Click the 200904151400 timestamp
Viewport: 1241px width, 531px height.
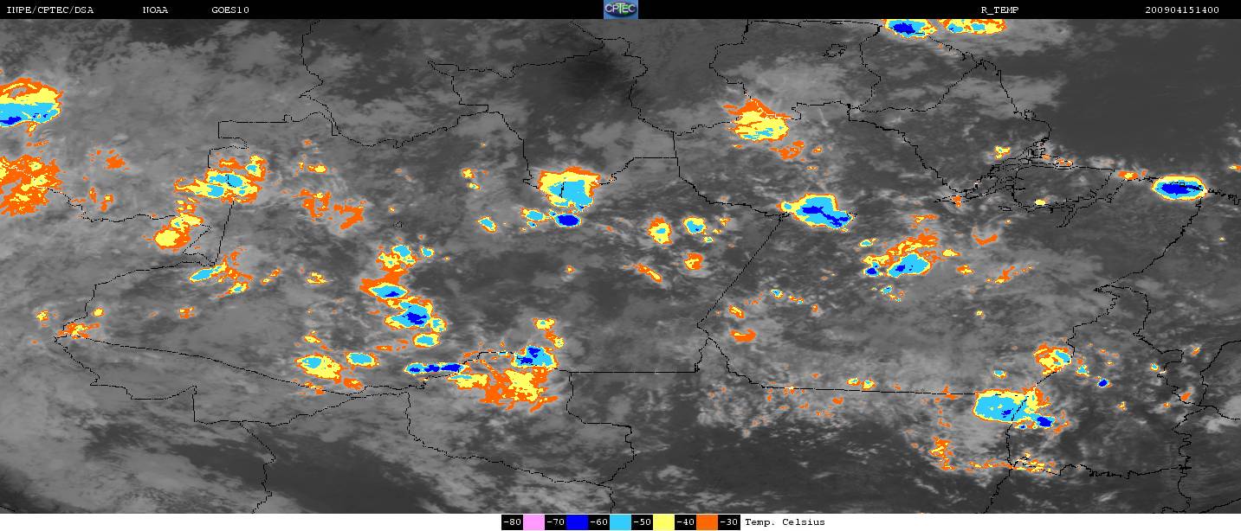[x=1182, y=10]
